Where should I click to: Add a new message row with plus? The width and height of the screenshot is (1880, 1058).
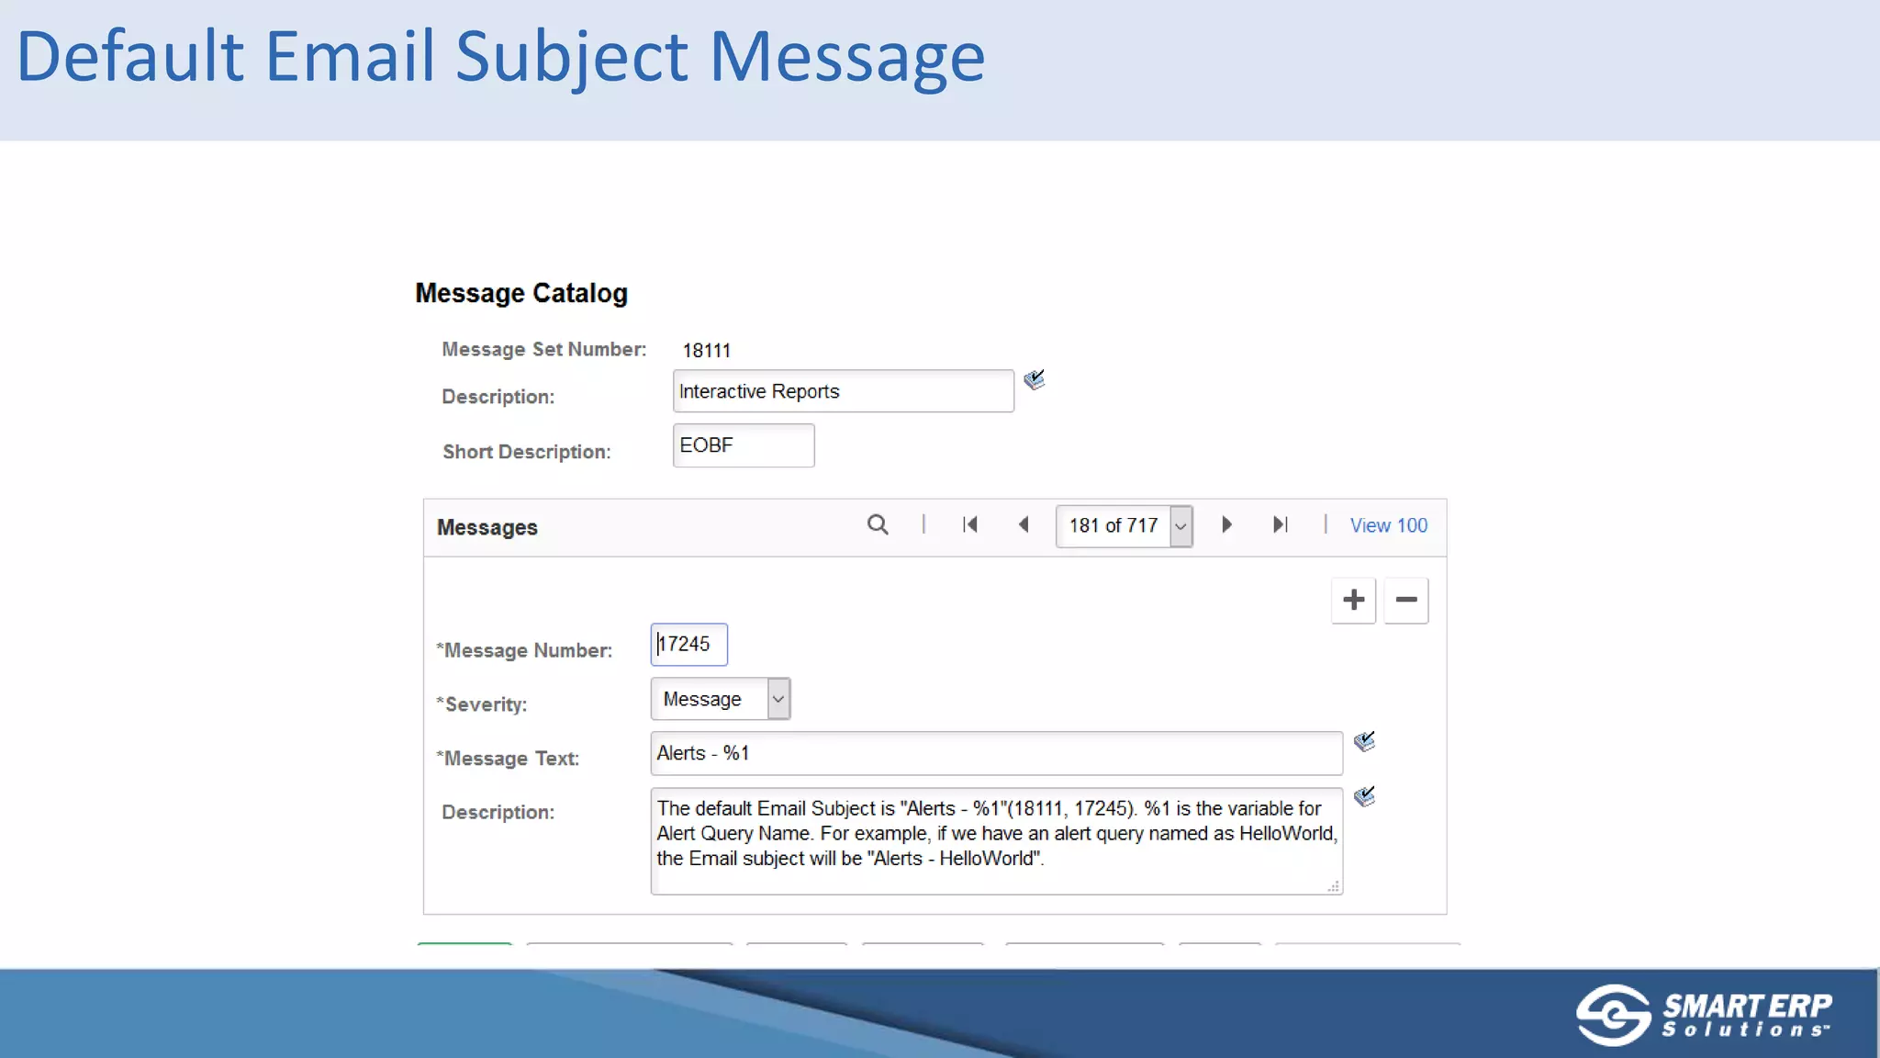[1353, 601]
